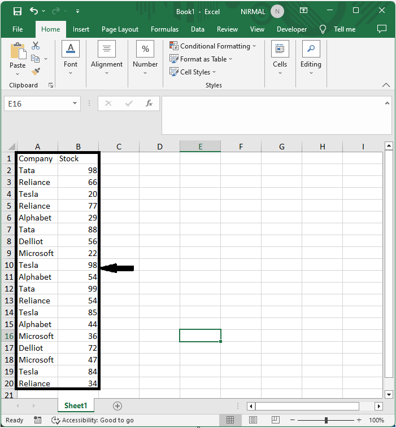Expand the Cells group button
The image size is (396, 428).
point(280,58)
